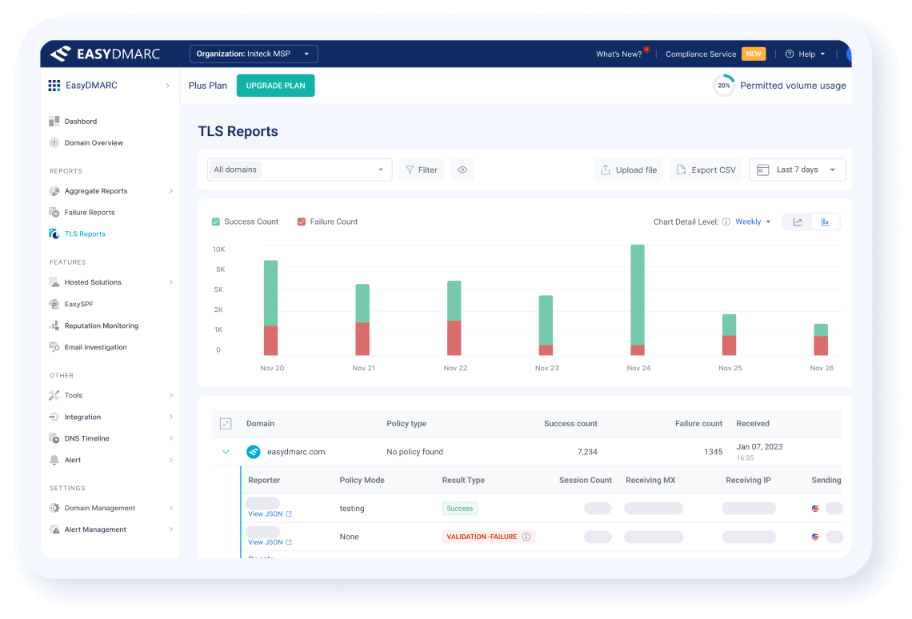This screenshot has height=619, width=912.
Task: Open the apps grid icon
Action: [54, 86]
